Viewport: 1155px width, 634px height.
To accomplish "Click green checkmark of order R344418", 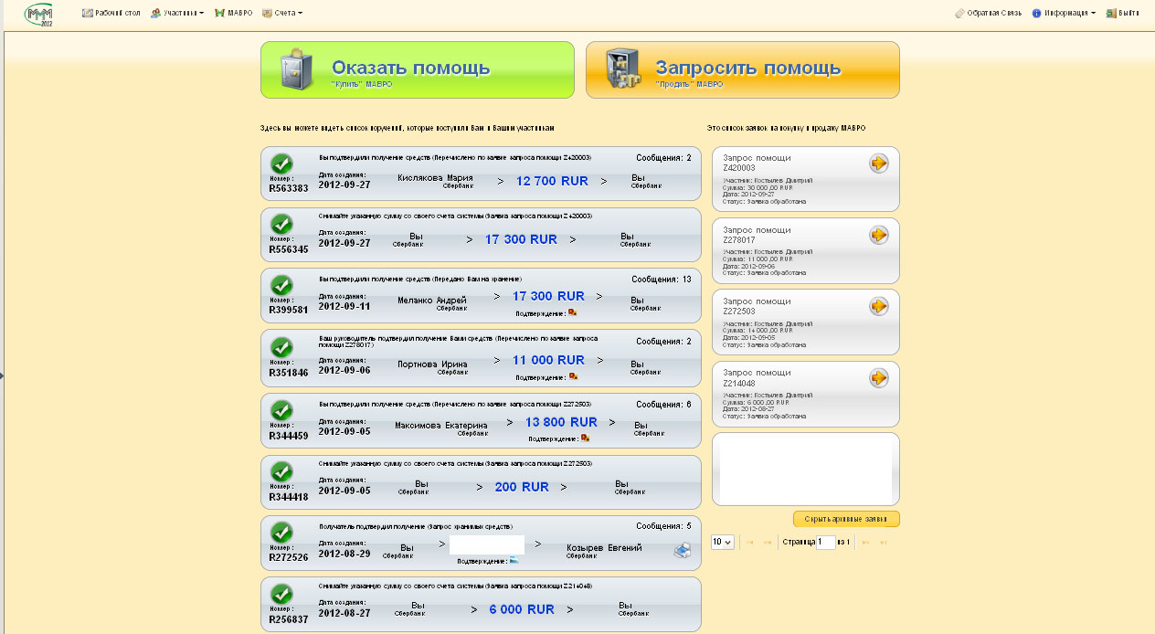I will 282,471.
